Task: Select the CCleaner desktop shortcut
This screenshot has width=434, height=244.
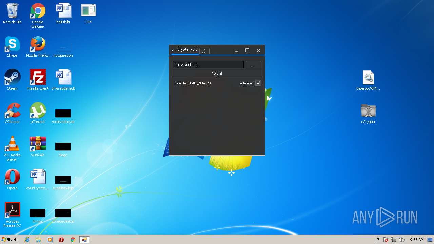Action: click(12, 113)
